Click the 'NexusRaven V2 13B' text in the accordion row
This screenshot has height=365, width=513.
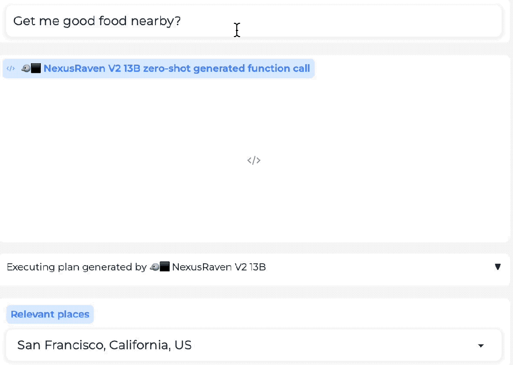click(219, 267)
